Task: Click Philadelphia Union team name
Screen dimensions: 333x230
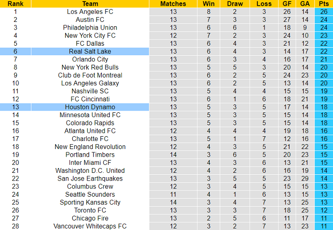Action: point(90,28)
